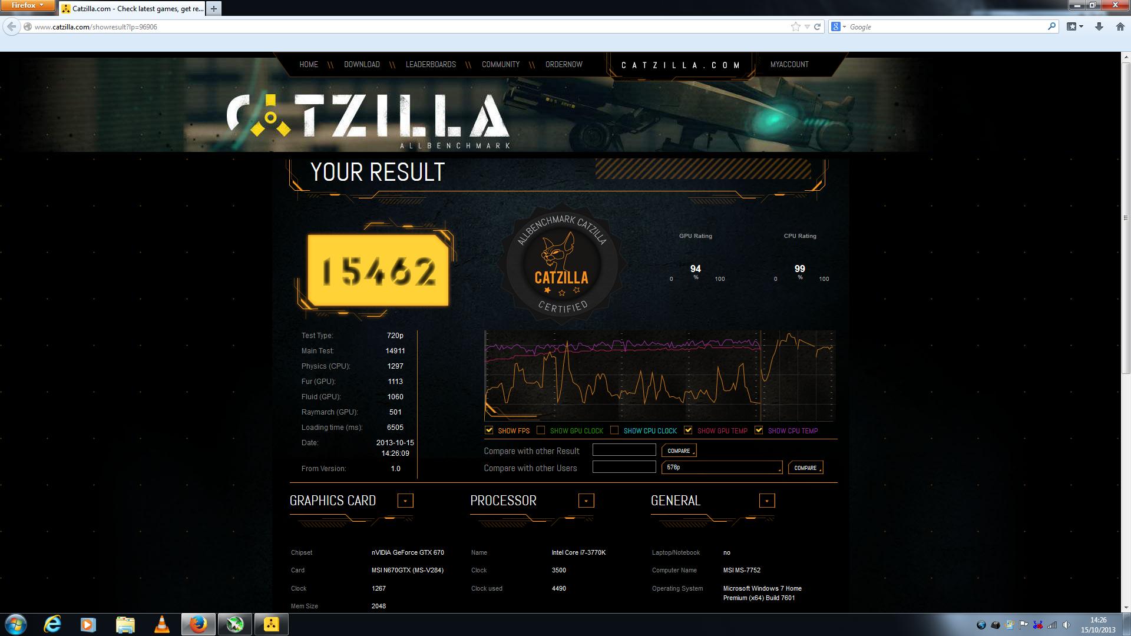Go to the Firefox home page icon
This screenshot has height=636, width=1131.
pyautogui.click(x=1120, y=26)
